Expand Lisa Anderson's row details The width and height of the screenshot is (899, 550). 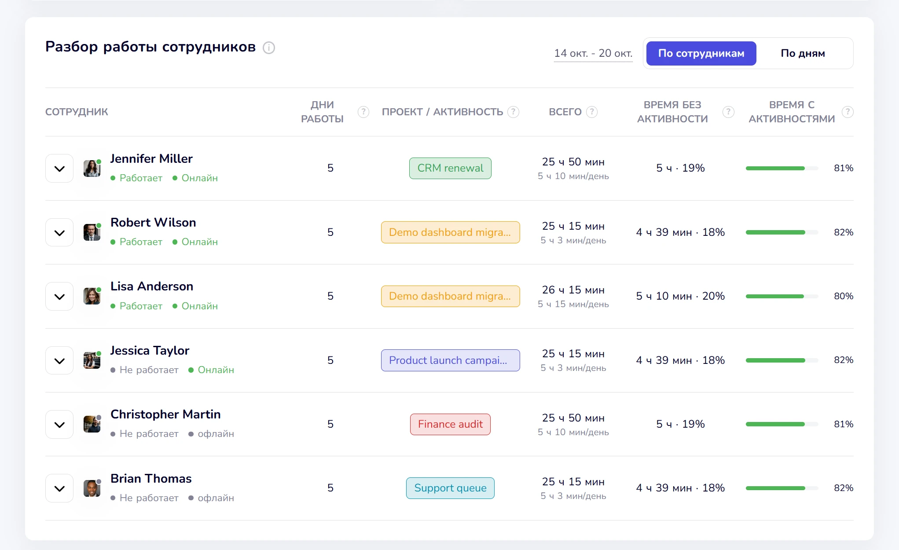(x=59, y=297)
